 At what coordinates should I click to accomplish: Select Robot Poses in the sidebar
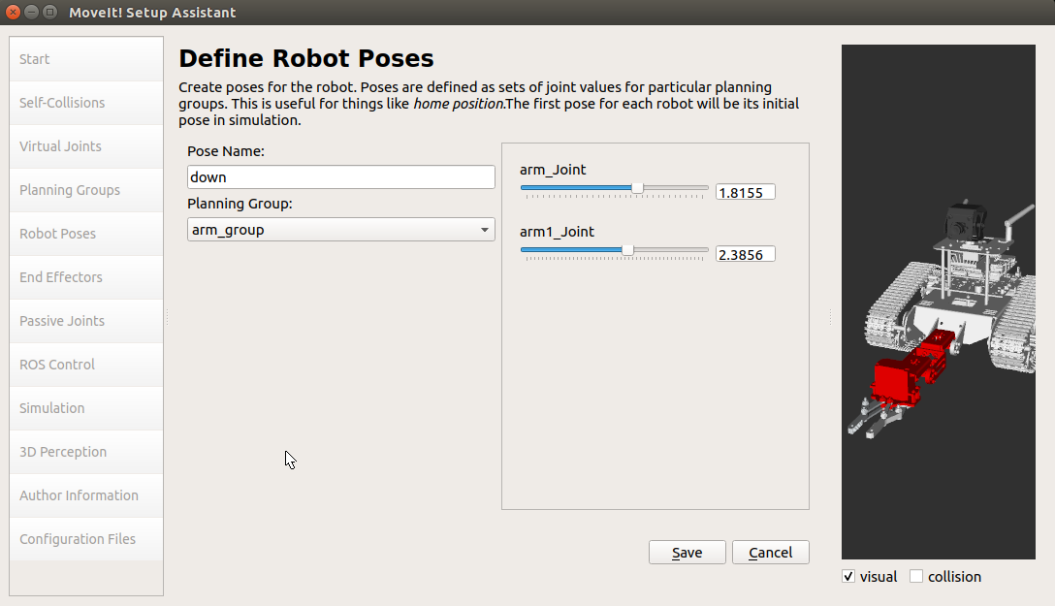(x=86, y=234)
